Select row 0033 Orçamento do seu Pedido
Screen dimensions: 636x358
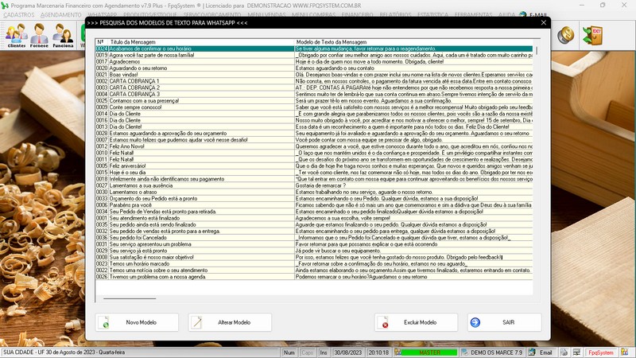314,198
